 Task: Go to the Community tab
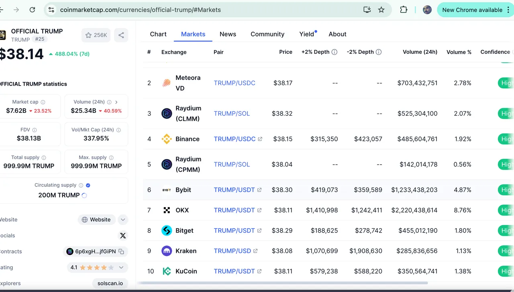click(x=267, y=34)
